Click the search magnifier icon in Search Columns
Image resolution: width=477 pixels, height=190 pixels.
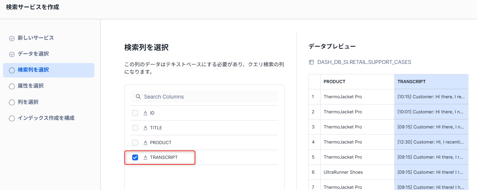point(138,97)
